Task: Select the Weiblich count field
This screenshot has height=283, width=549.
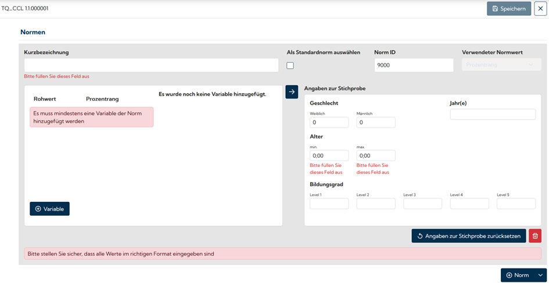Action: [329, 122]
